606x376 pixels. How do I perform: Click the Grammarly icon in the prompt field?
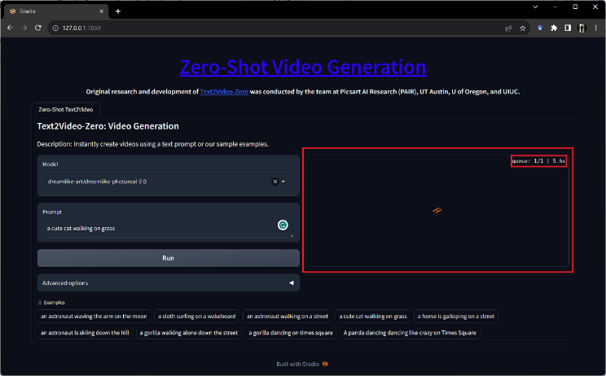[283, 225]
